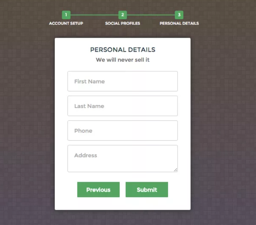Viewport: 256px width, 225px height.
Task: Go to the Account Setup step label
Action: pos(66,23)
